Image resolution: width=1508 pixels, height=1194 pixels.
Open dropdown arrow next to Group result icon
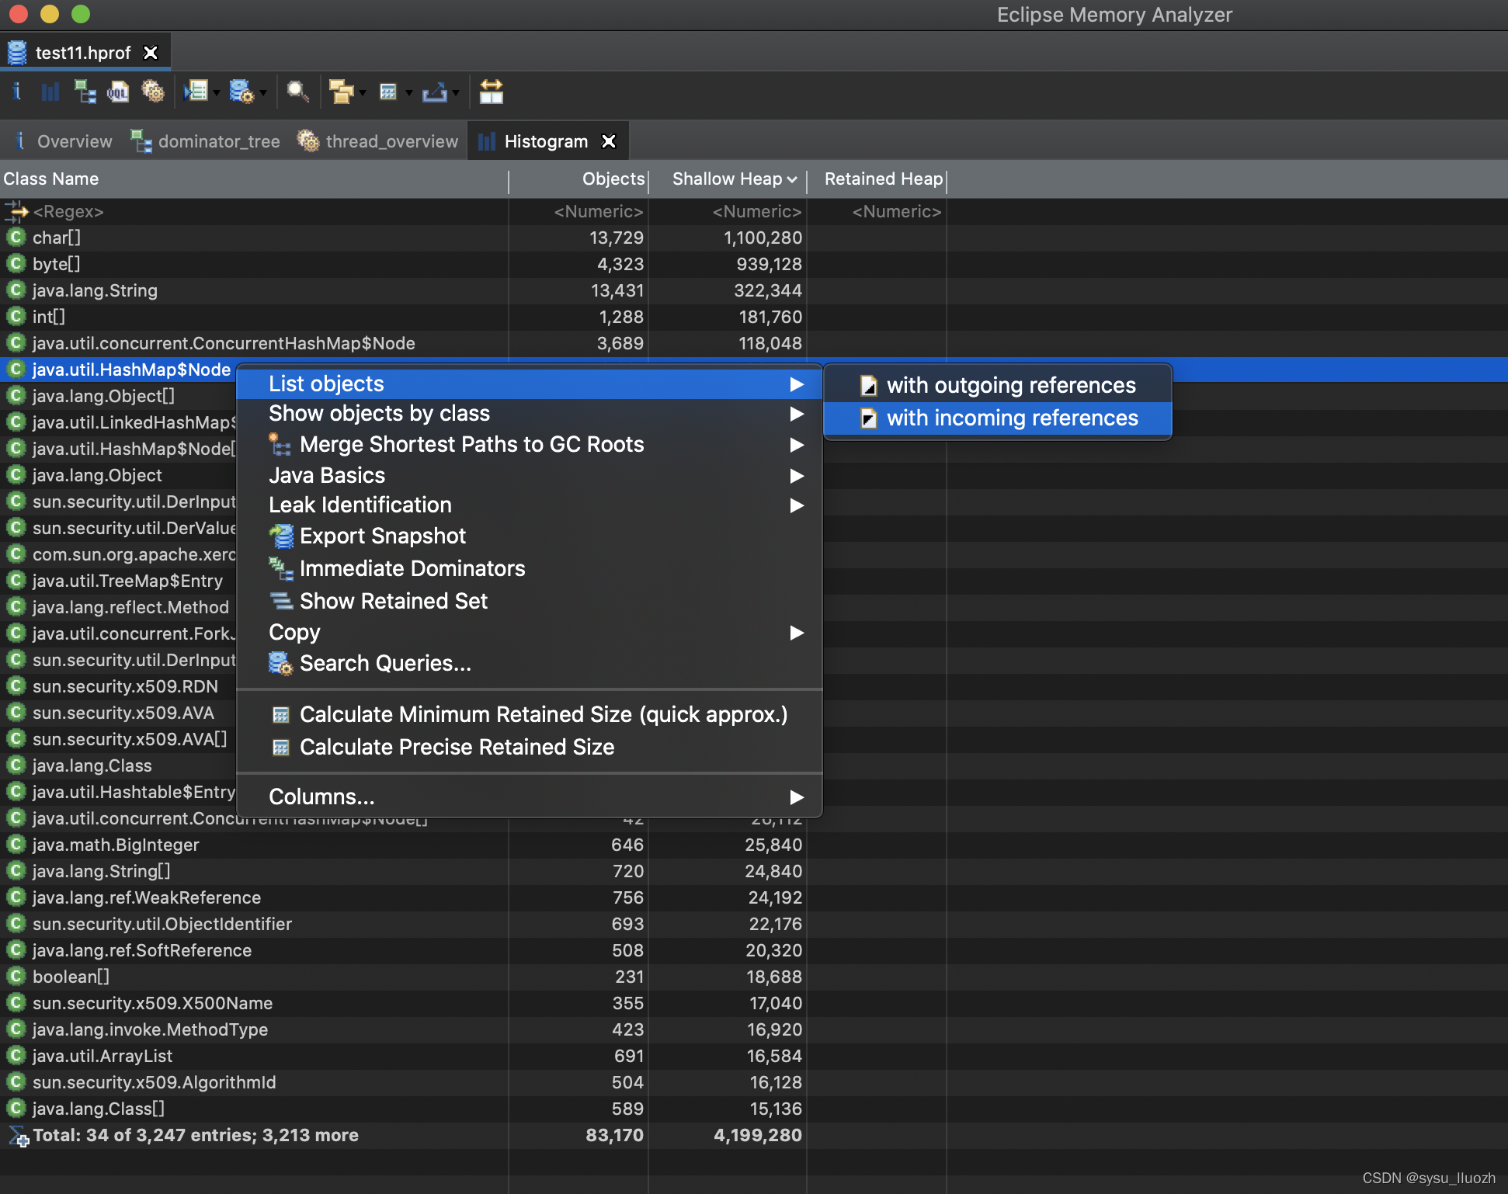[362, 94]
